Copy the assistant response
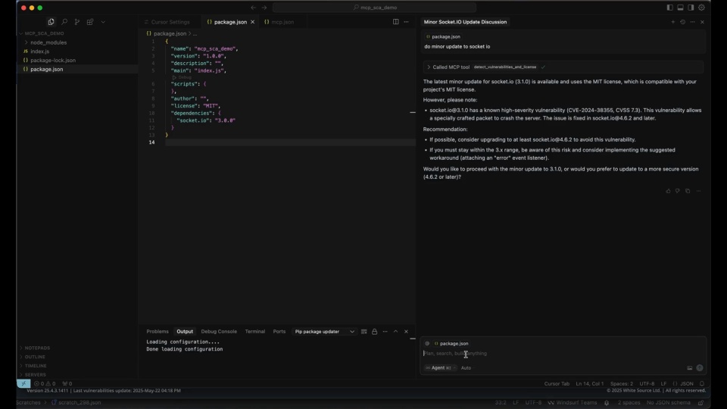This screenshot has height=409, width=727. [x=688, y=191]
